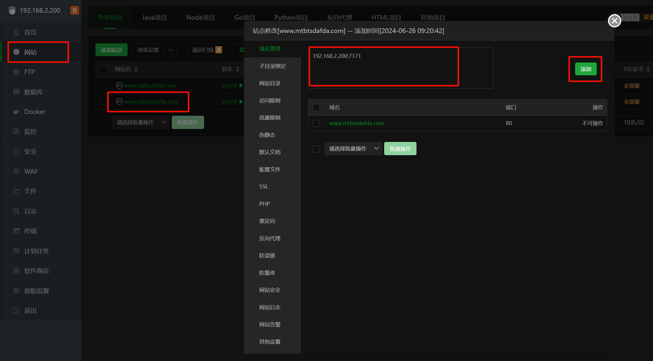
Task: Click the Docker whale sidebar icon
Action: pyautogui.click(x=16, y=112)
